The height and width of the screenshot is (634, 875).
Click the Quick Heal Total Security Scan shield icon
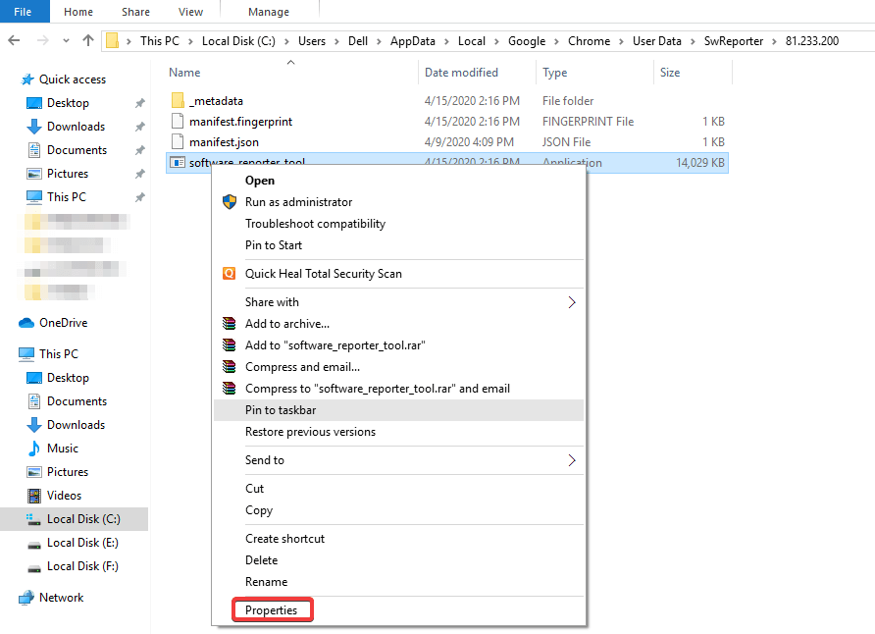[x=230, y=273]
